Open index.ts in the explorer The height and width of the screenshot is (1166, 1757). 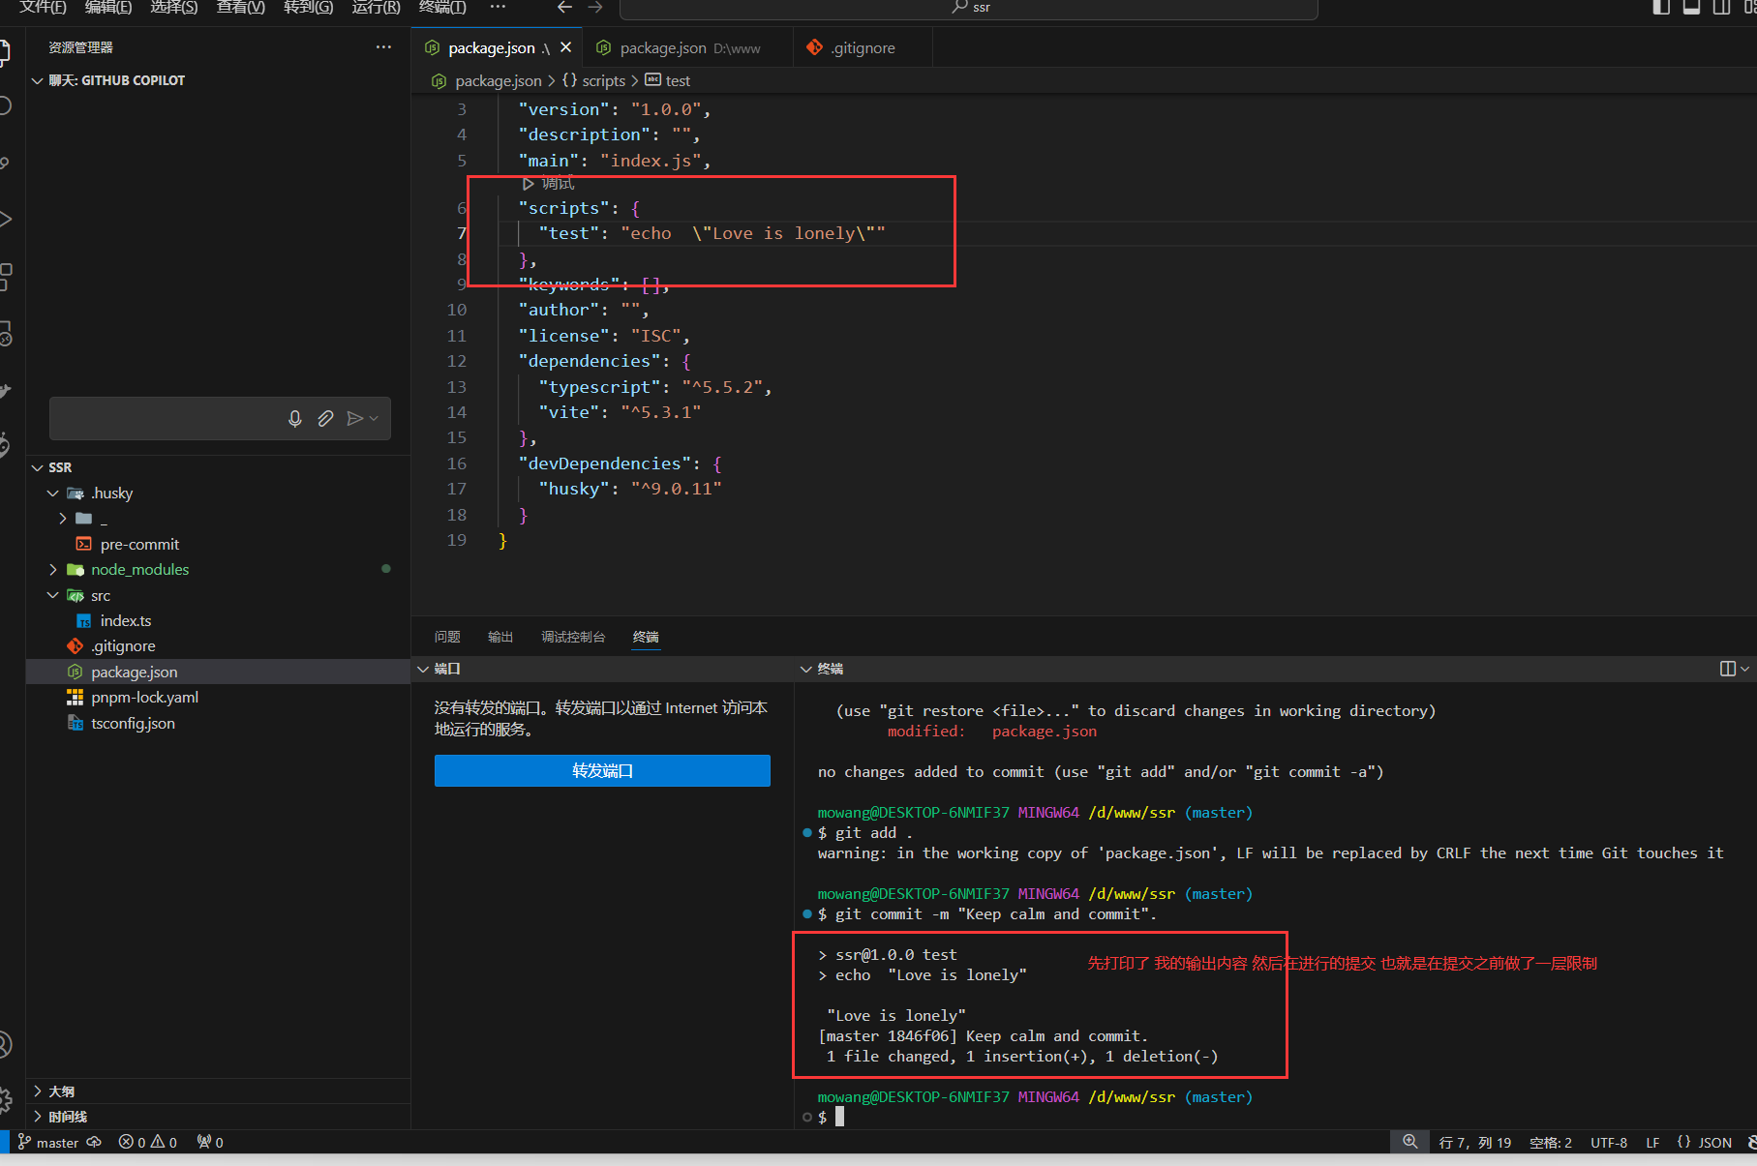[126, 621]
